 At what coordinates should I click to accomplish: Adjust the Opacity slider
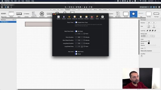point(152,45)
